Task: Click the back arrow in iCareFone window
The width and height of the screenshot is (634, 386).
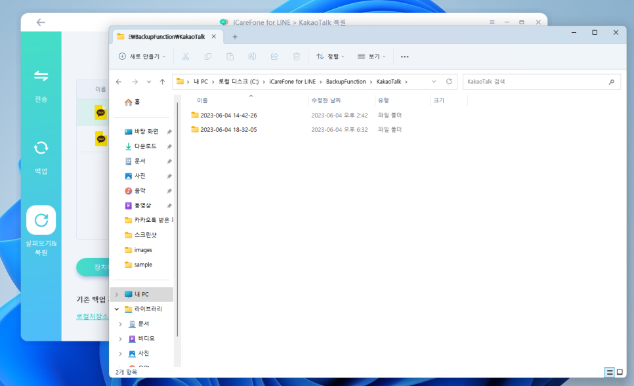Action: tap(41, 22)
